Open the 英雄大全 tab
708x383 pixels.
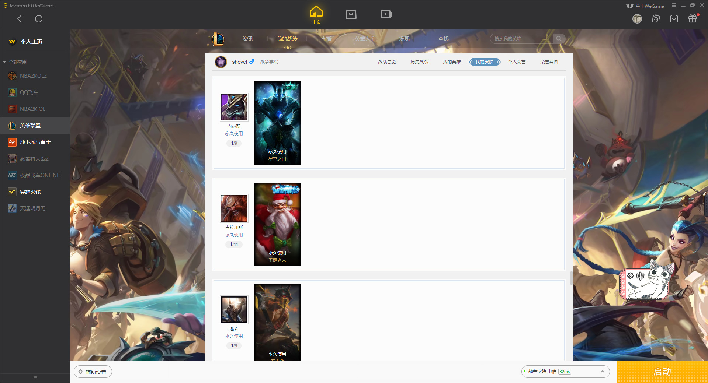coord(365,39)
